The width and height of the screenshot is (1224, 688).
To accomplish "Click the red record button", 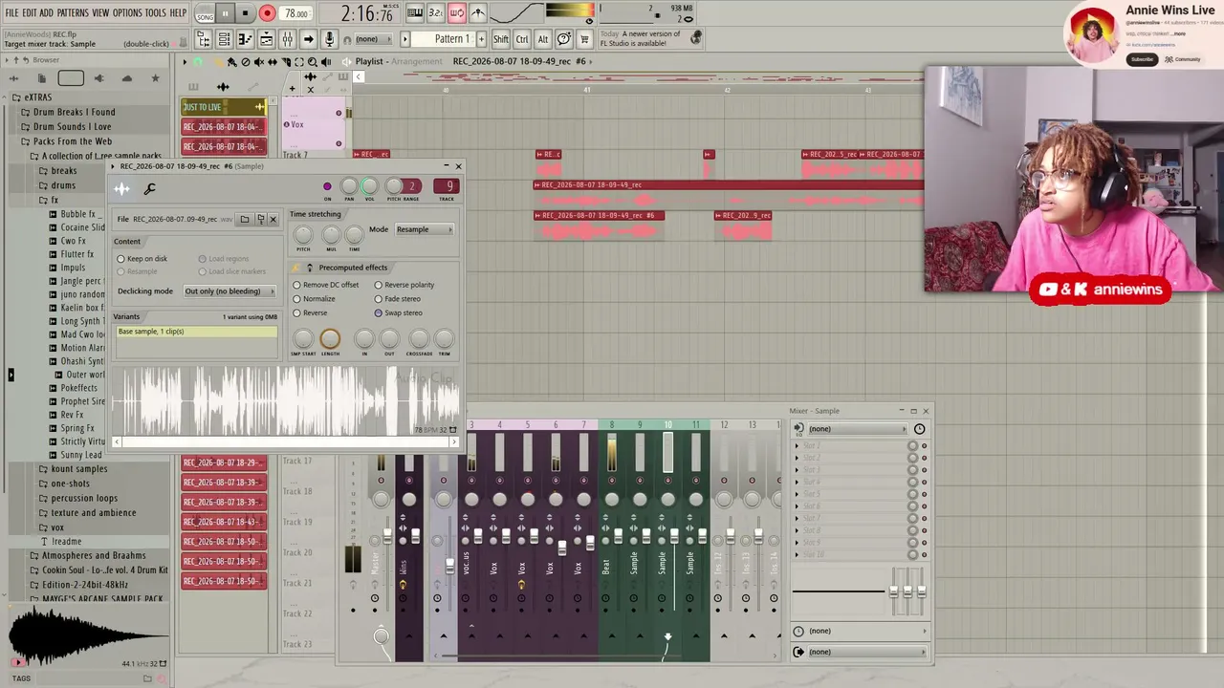I will click(x=267, y=14).
